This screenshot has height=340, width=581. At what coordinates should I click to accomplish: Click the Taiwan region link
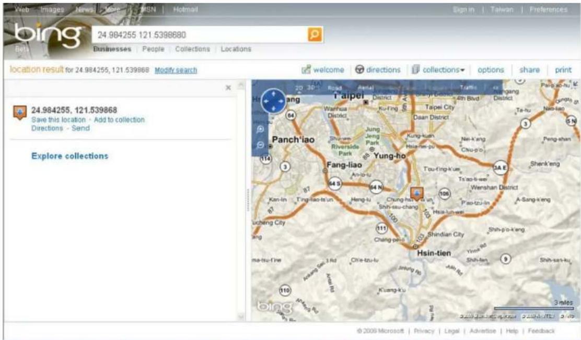coord(502,9)
